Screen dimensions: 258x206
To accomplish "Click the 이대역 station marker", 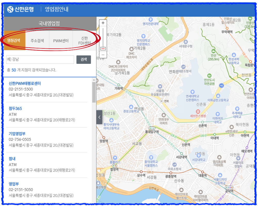I will tap(215, 134).
